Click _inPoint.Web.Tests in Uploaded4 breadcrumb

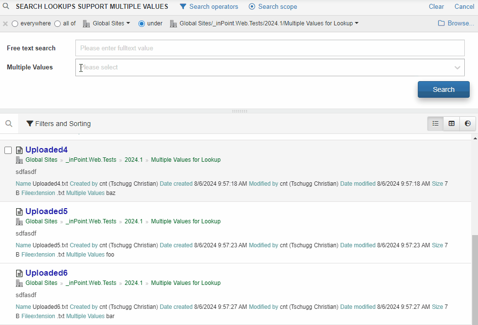91,160
